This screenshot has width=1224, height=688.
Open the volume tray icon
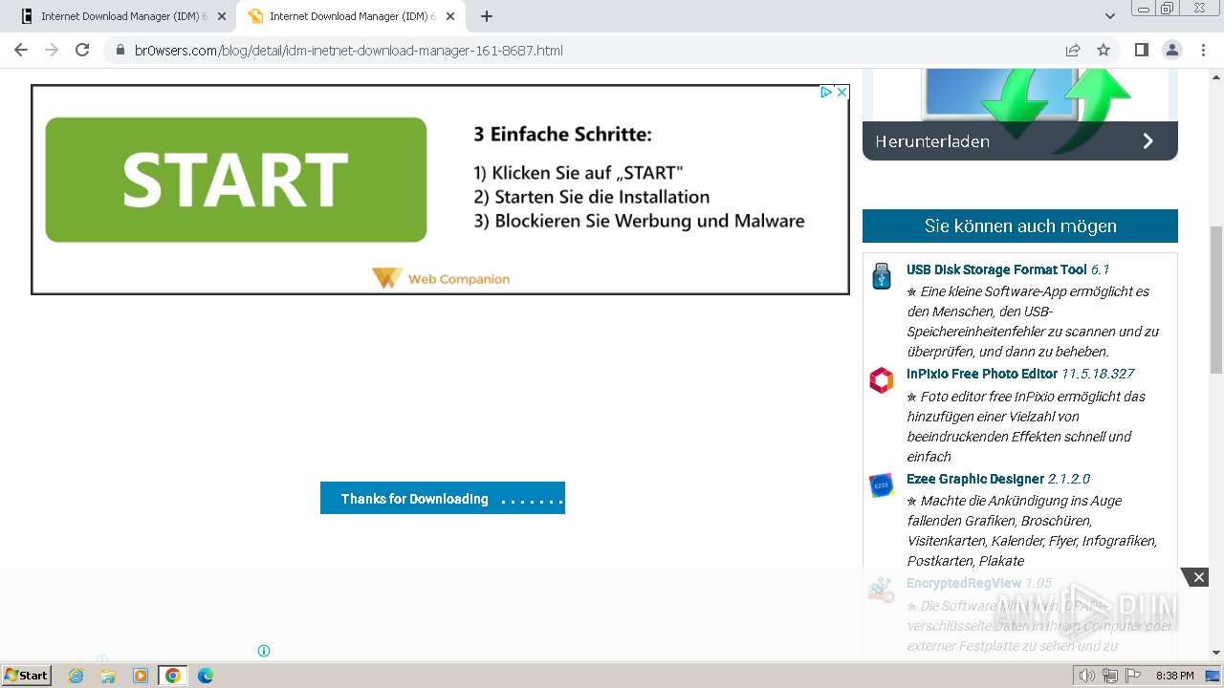(x=1087, y=676)
